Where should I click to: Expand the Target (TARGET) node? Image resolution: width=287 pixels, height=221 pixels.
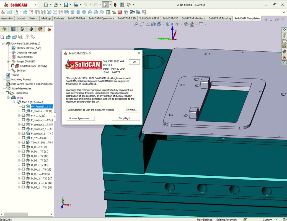click(8, 62)
